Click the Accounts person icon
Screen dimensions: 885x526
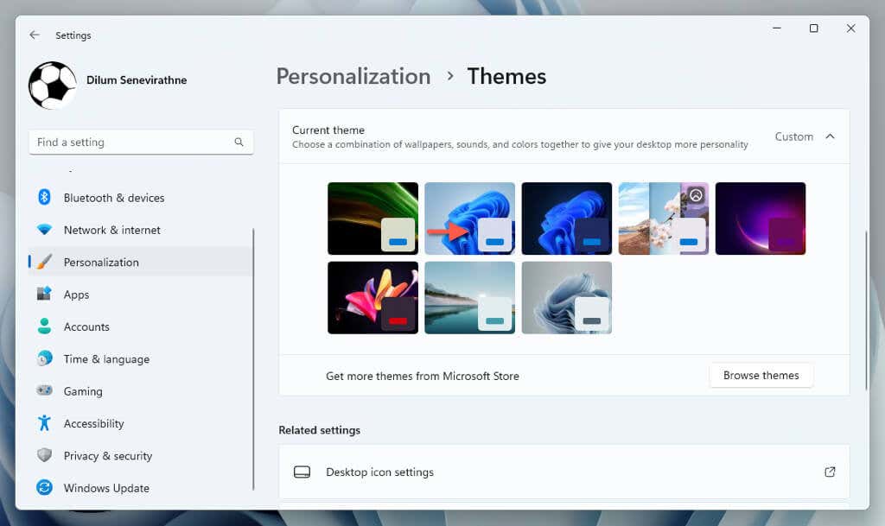click(x=44, y=326)
